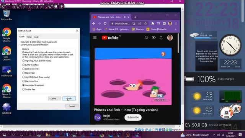The width and height of the screenshot is (245, 138).
Task: Open a new Chrome tab
Action: click(x=135, y=17)
